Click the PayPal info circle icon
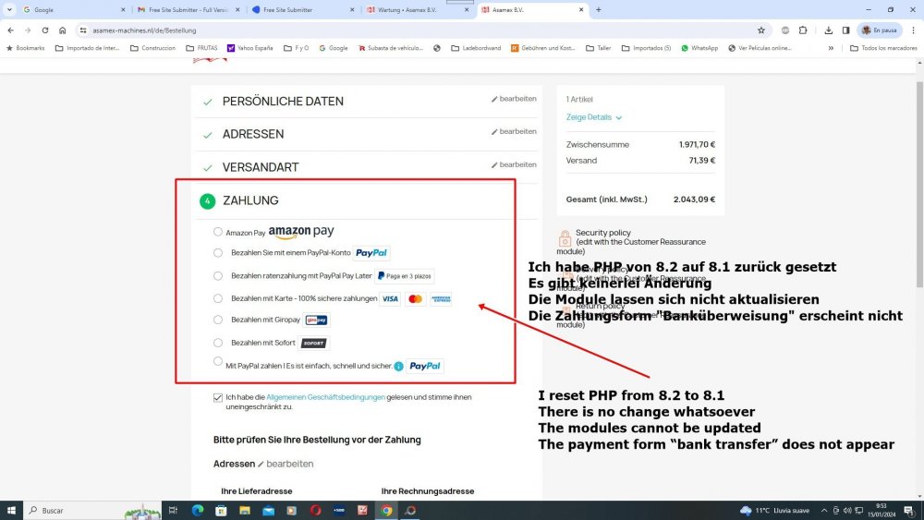The image size is (924, 520). click(399, 367)
